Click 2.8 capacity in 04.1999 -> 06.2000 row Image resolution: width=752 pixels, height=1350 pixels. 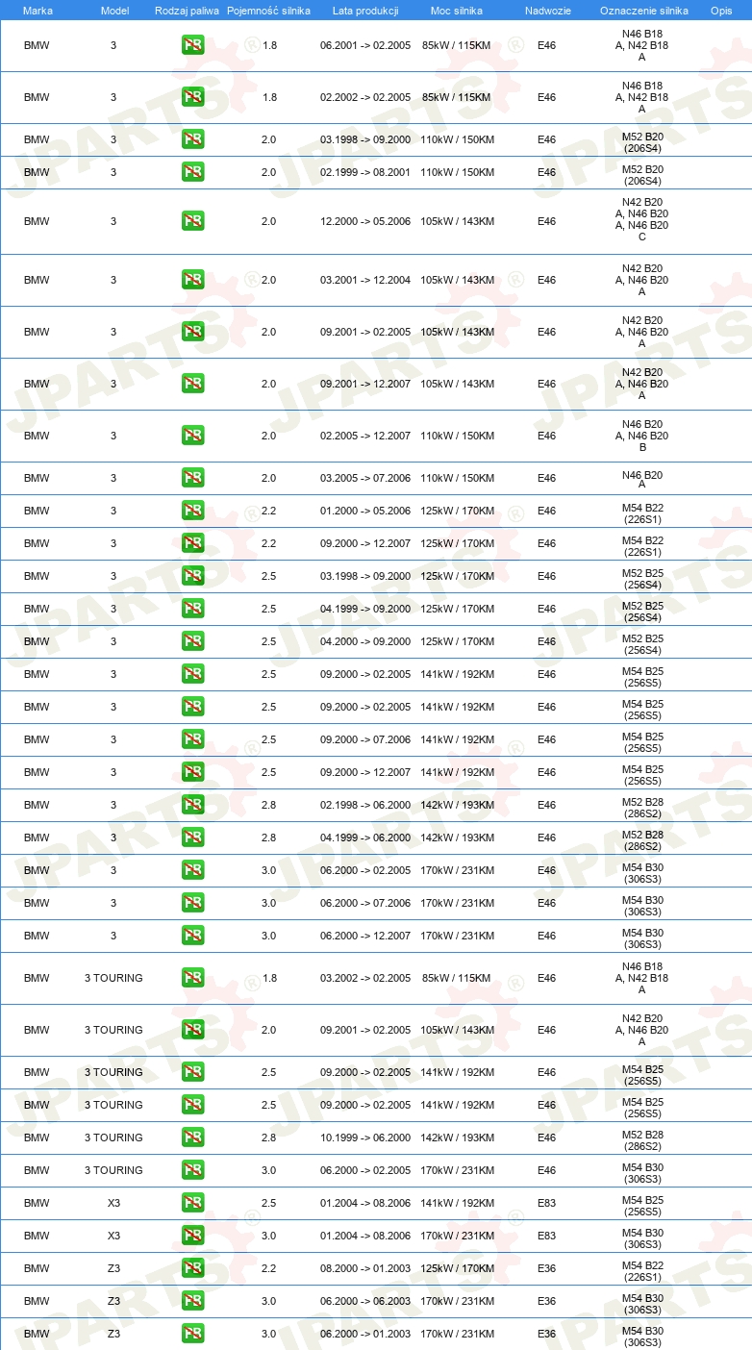point(268,837)
